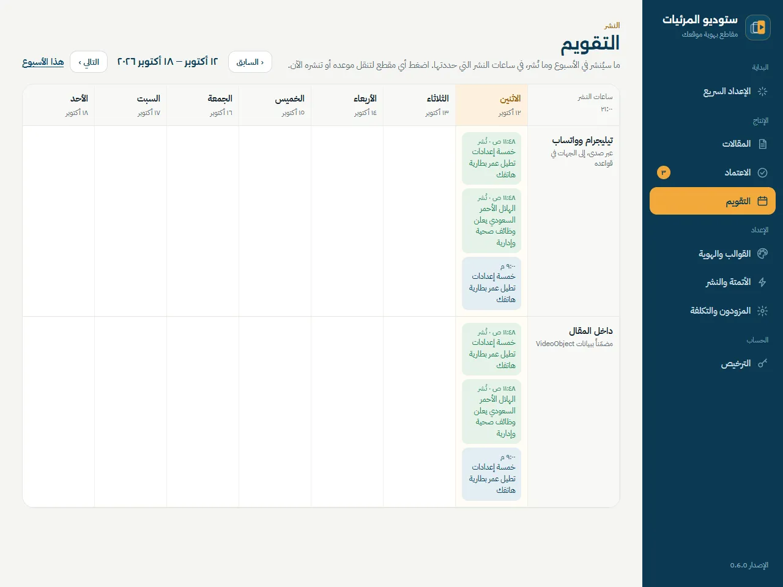Click the ستوديو المرئيات logo icon
Screen dimensions: 783x587
click(x=758, y=28)
